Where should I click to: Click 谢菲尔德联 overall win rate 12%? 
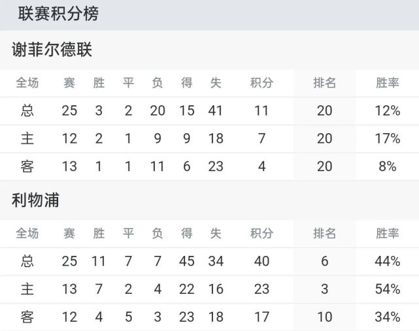388,111
